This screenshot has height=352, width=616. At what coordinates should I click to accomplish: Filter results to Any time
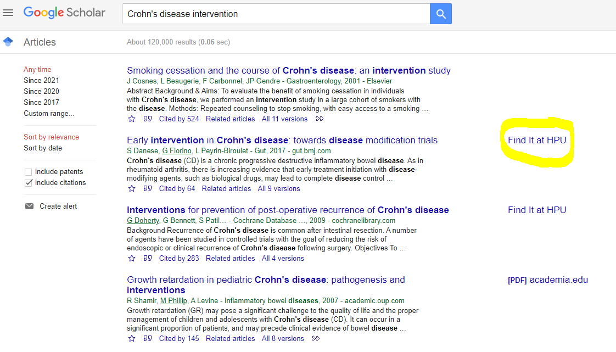pos(37,70)
